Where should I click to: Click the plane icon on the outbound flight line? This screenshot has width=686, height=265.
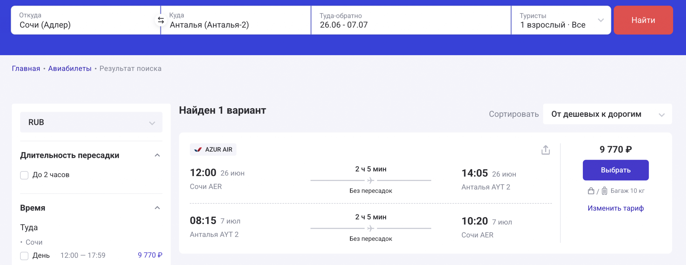(x=371, y=180)
